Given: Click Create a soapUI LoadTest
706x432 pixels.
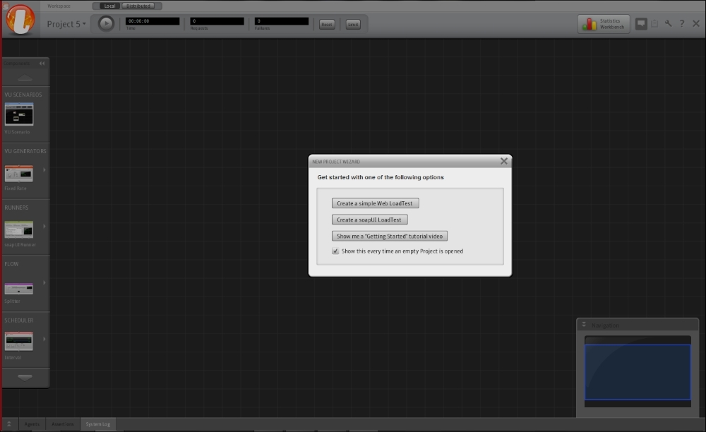Looking at the screenshot, I should 370,220.
